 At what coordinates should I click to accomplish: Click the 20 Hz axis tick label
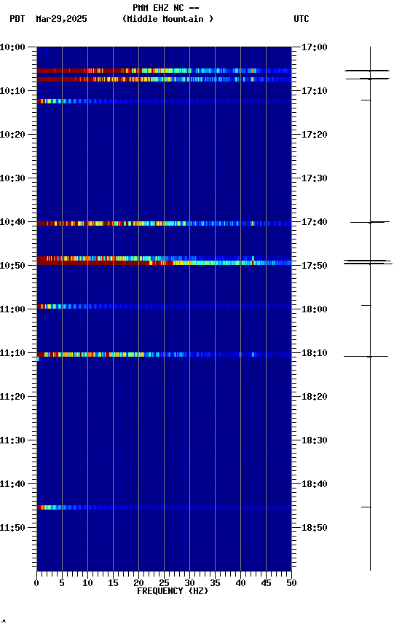[138, 583]
